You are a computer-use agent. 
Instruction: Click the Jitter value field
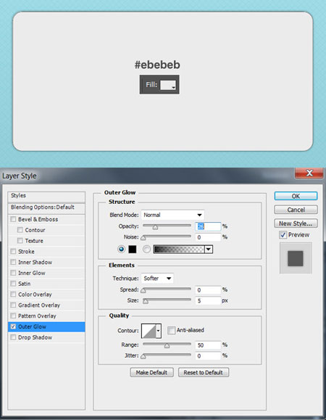[208, 356]
